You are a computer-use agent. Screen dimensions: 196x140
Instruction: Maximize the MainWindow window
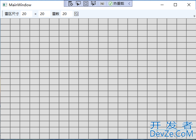175,5
